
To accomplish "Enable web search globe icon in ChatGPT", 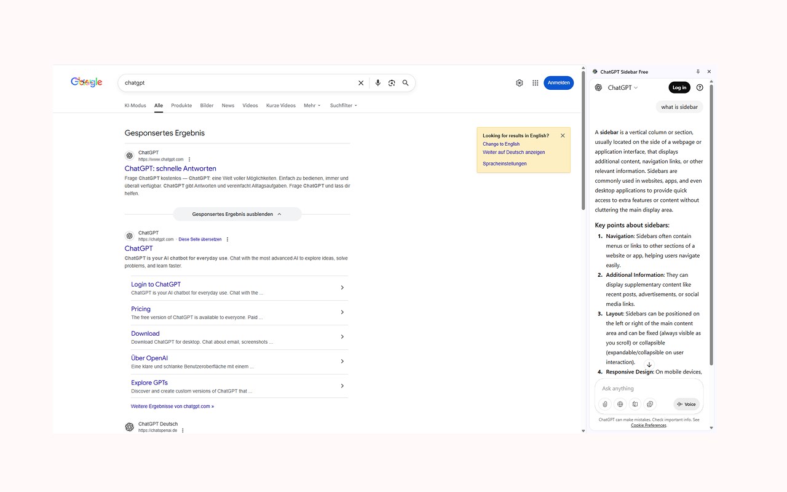I will coord(620,404).
